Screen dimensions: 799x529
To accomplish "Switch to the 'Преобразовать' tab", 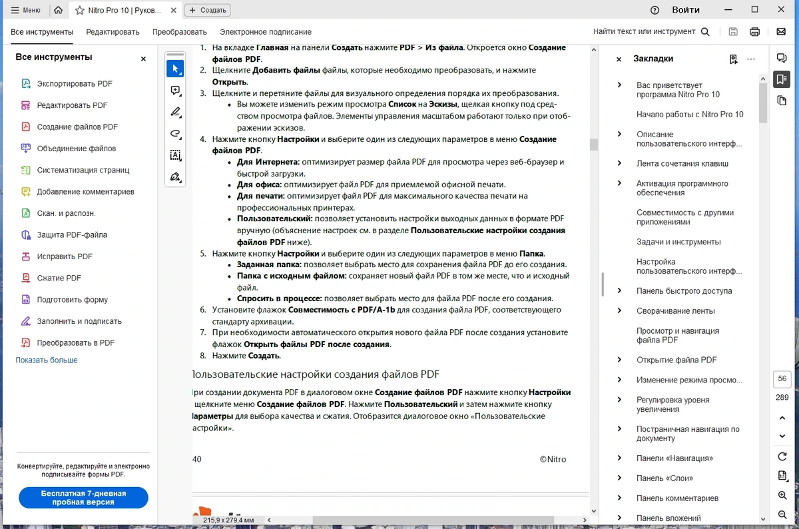I will click(x=180, y=32).
